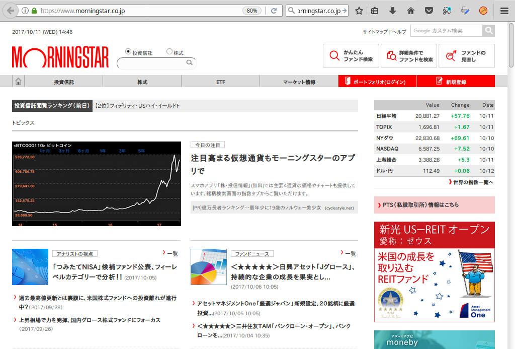The image size is (515, 349).
Task: Show site information icon in address bar
Action: click(25, 11)
